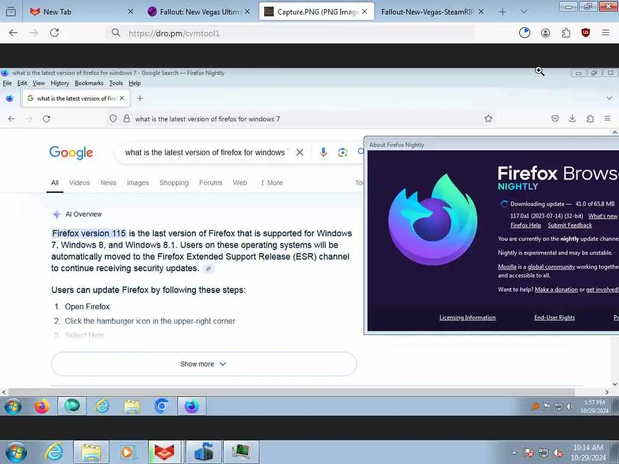Open Help menu in Firefox Nightly
The image size is (619, 464).
(x=135, y=83)
